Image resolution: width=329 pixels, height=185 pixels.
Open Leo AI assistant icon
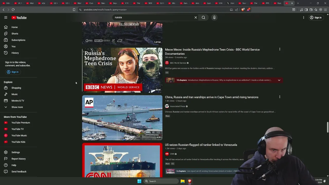316,10
